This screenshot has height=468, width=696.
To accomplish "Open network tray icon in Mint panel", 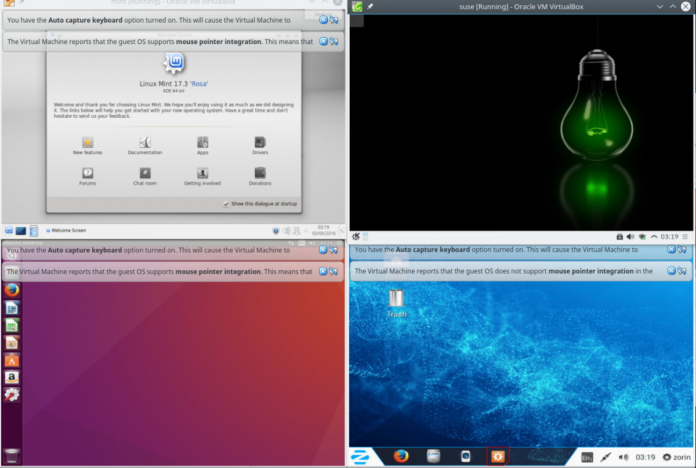I will click(x=296, y=231).
